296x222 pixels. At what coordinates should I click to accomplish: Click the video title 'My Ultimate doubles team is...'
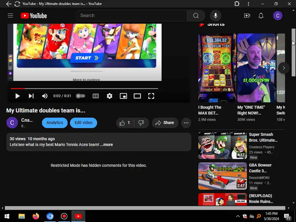pos(46,110)
